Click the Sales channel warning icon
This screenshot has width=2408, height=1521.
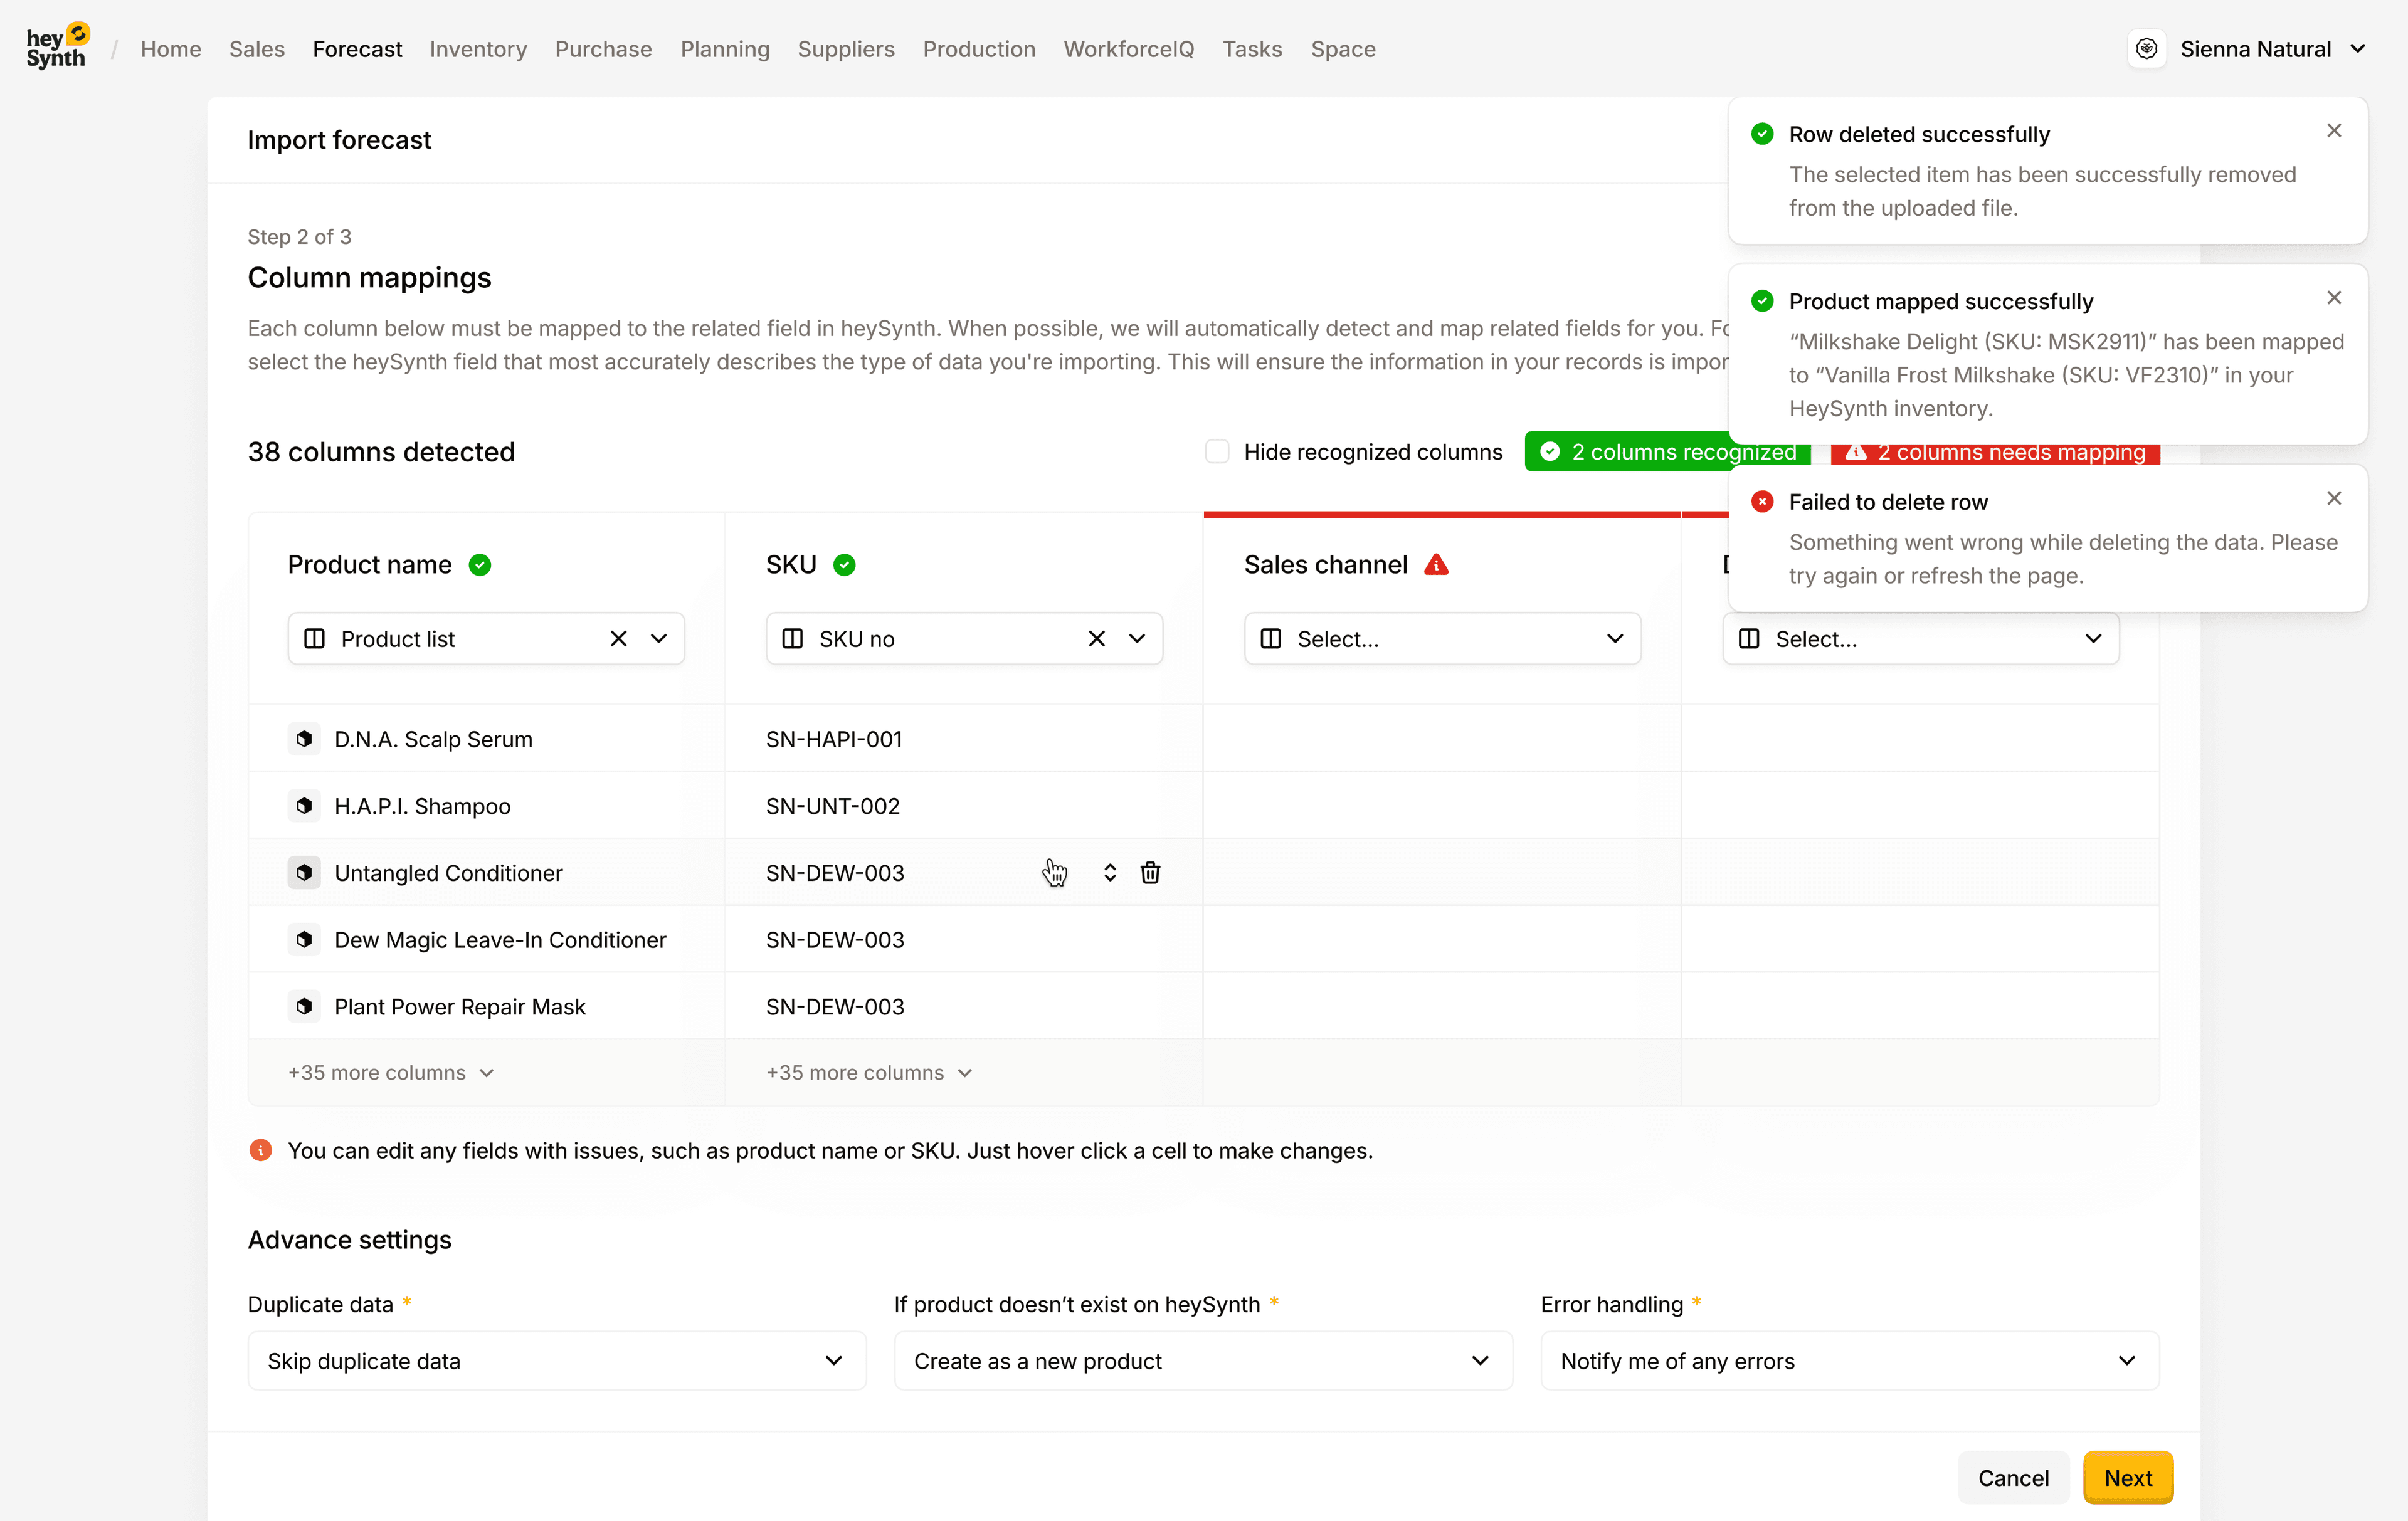(1436, 565)
